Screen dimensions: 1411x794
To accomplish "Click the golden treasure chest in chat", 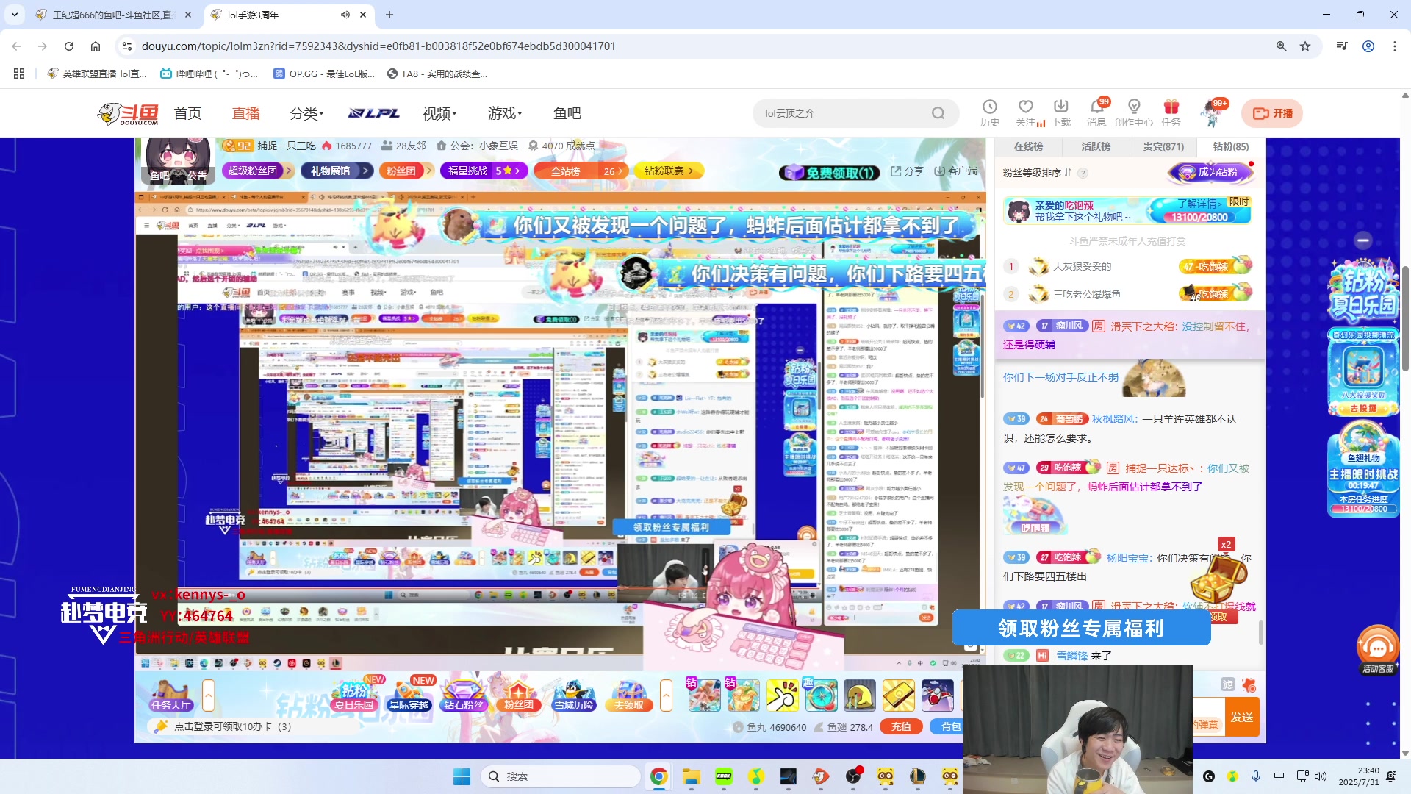I will click(1219, 579).
